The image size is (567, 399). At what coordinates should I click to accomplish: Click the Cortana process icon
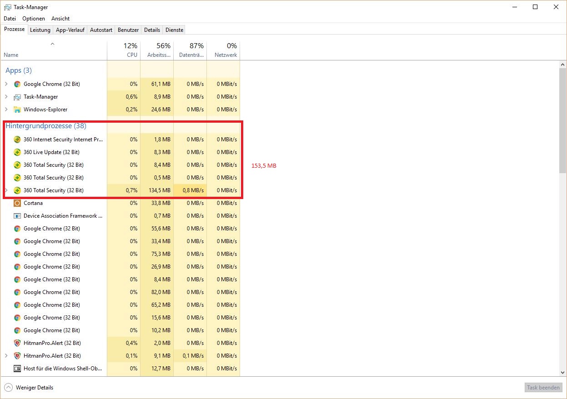pyautogui.click(x=17, y=203)
